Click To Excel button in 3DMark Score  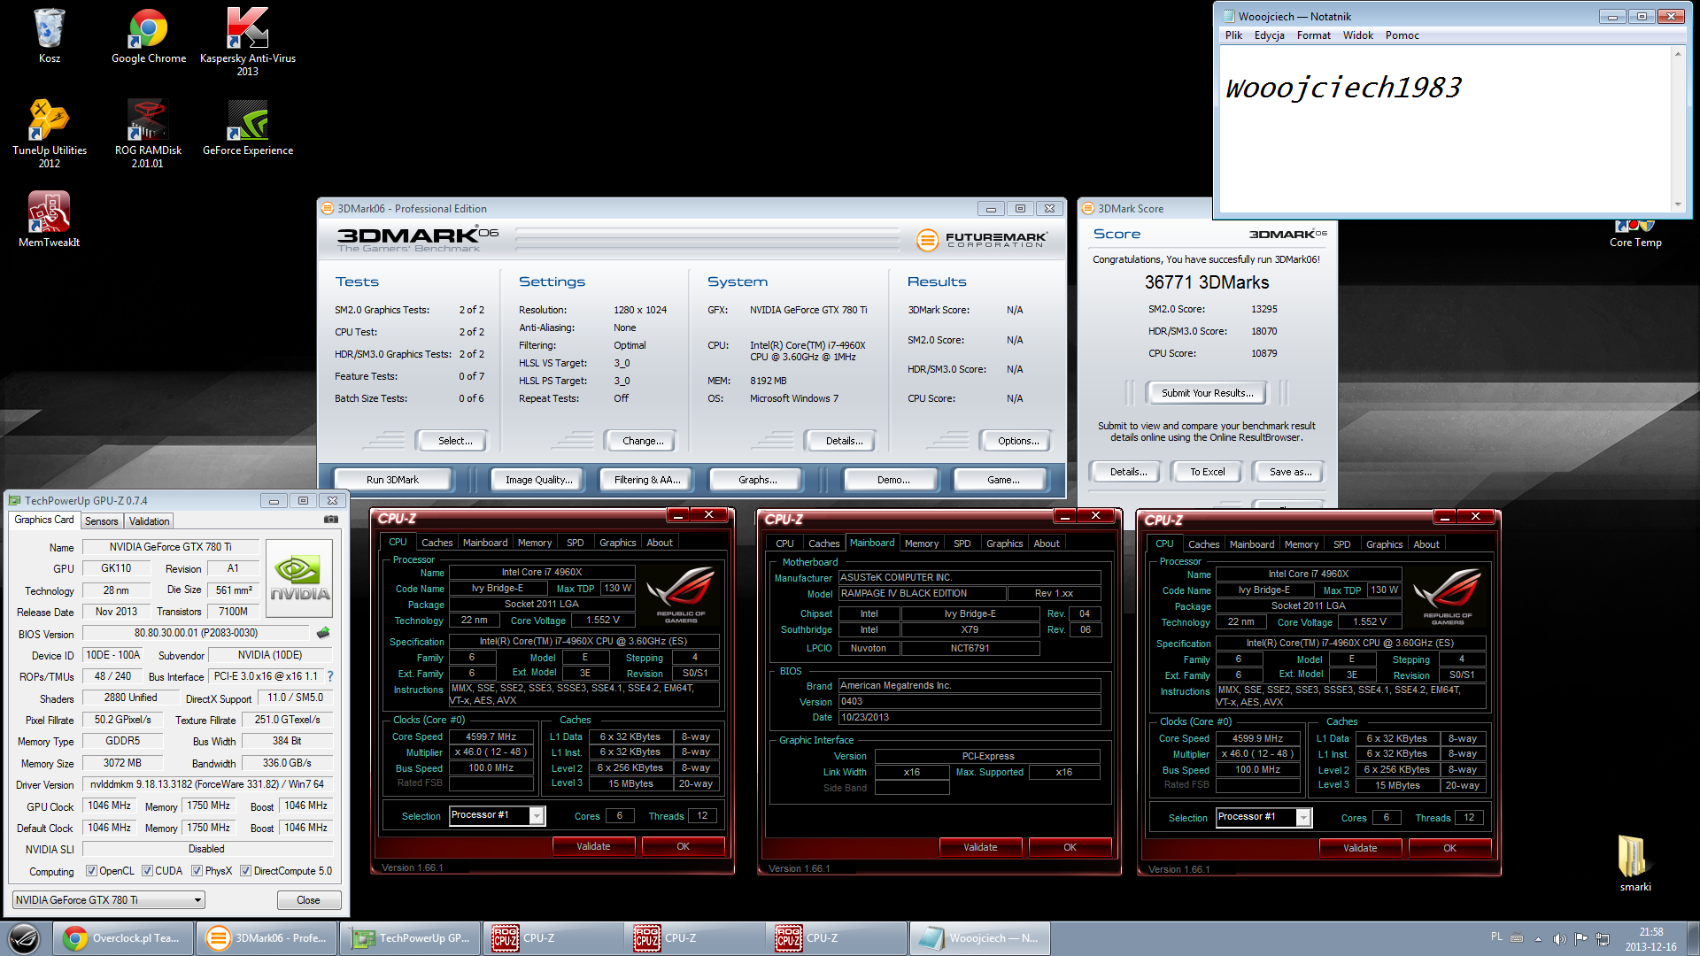click(1207, 472)
